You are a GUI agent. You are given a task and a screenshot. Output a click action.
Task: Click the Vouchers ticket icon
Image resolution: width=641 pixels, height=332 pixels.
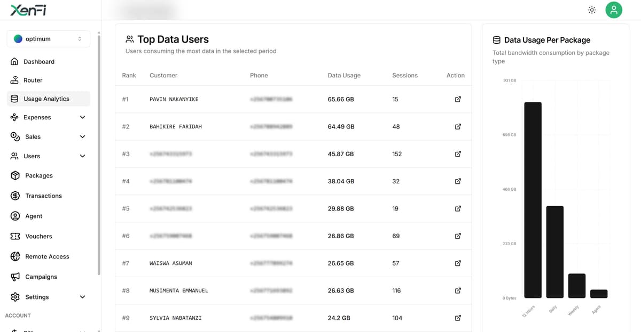click(15, 237)
